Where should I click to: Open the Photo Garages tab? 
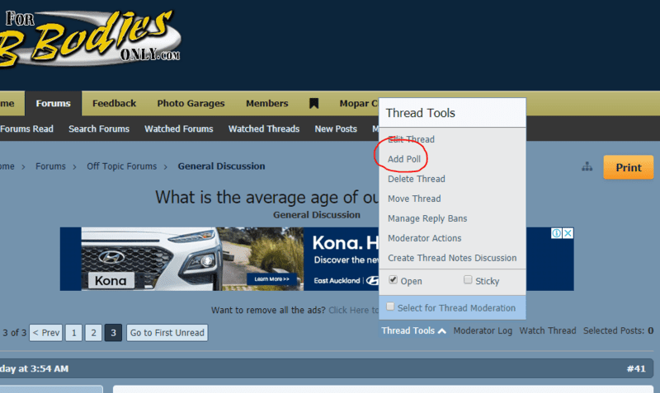pyautogui.click(x=191, y=104)
